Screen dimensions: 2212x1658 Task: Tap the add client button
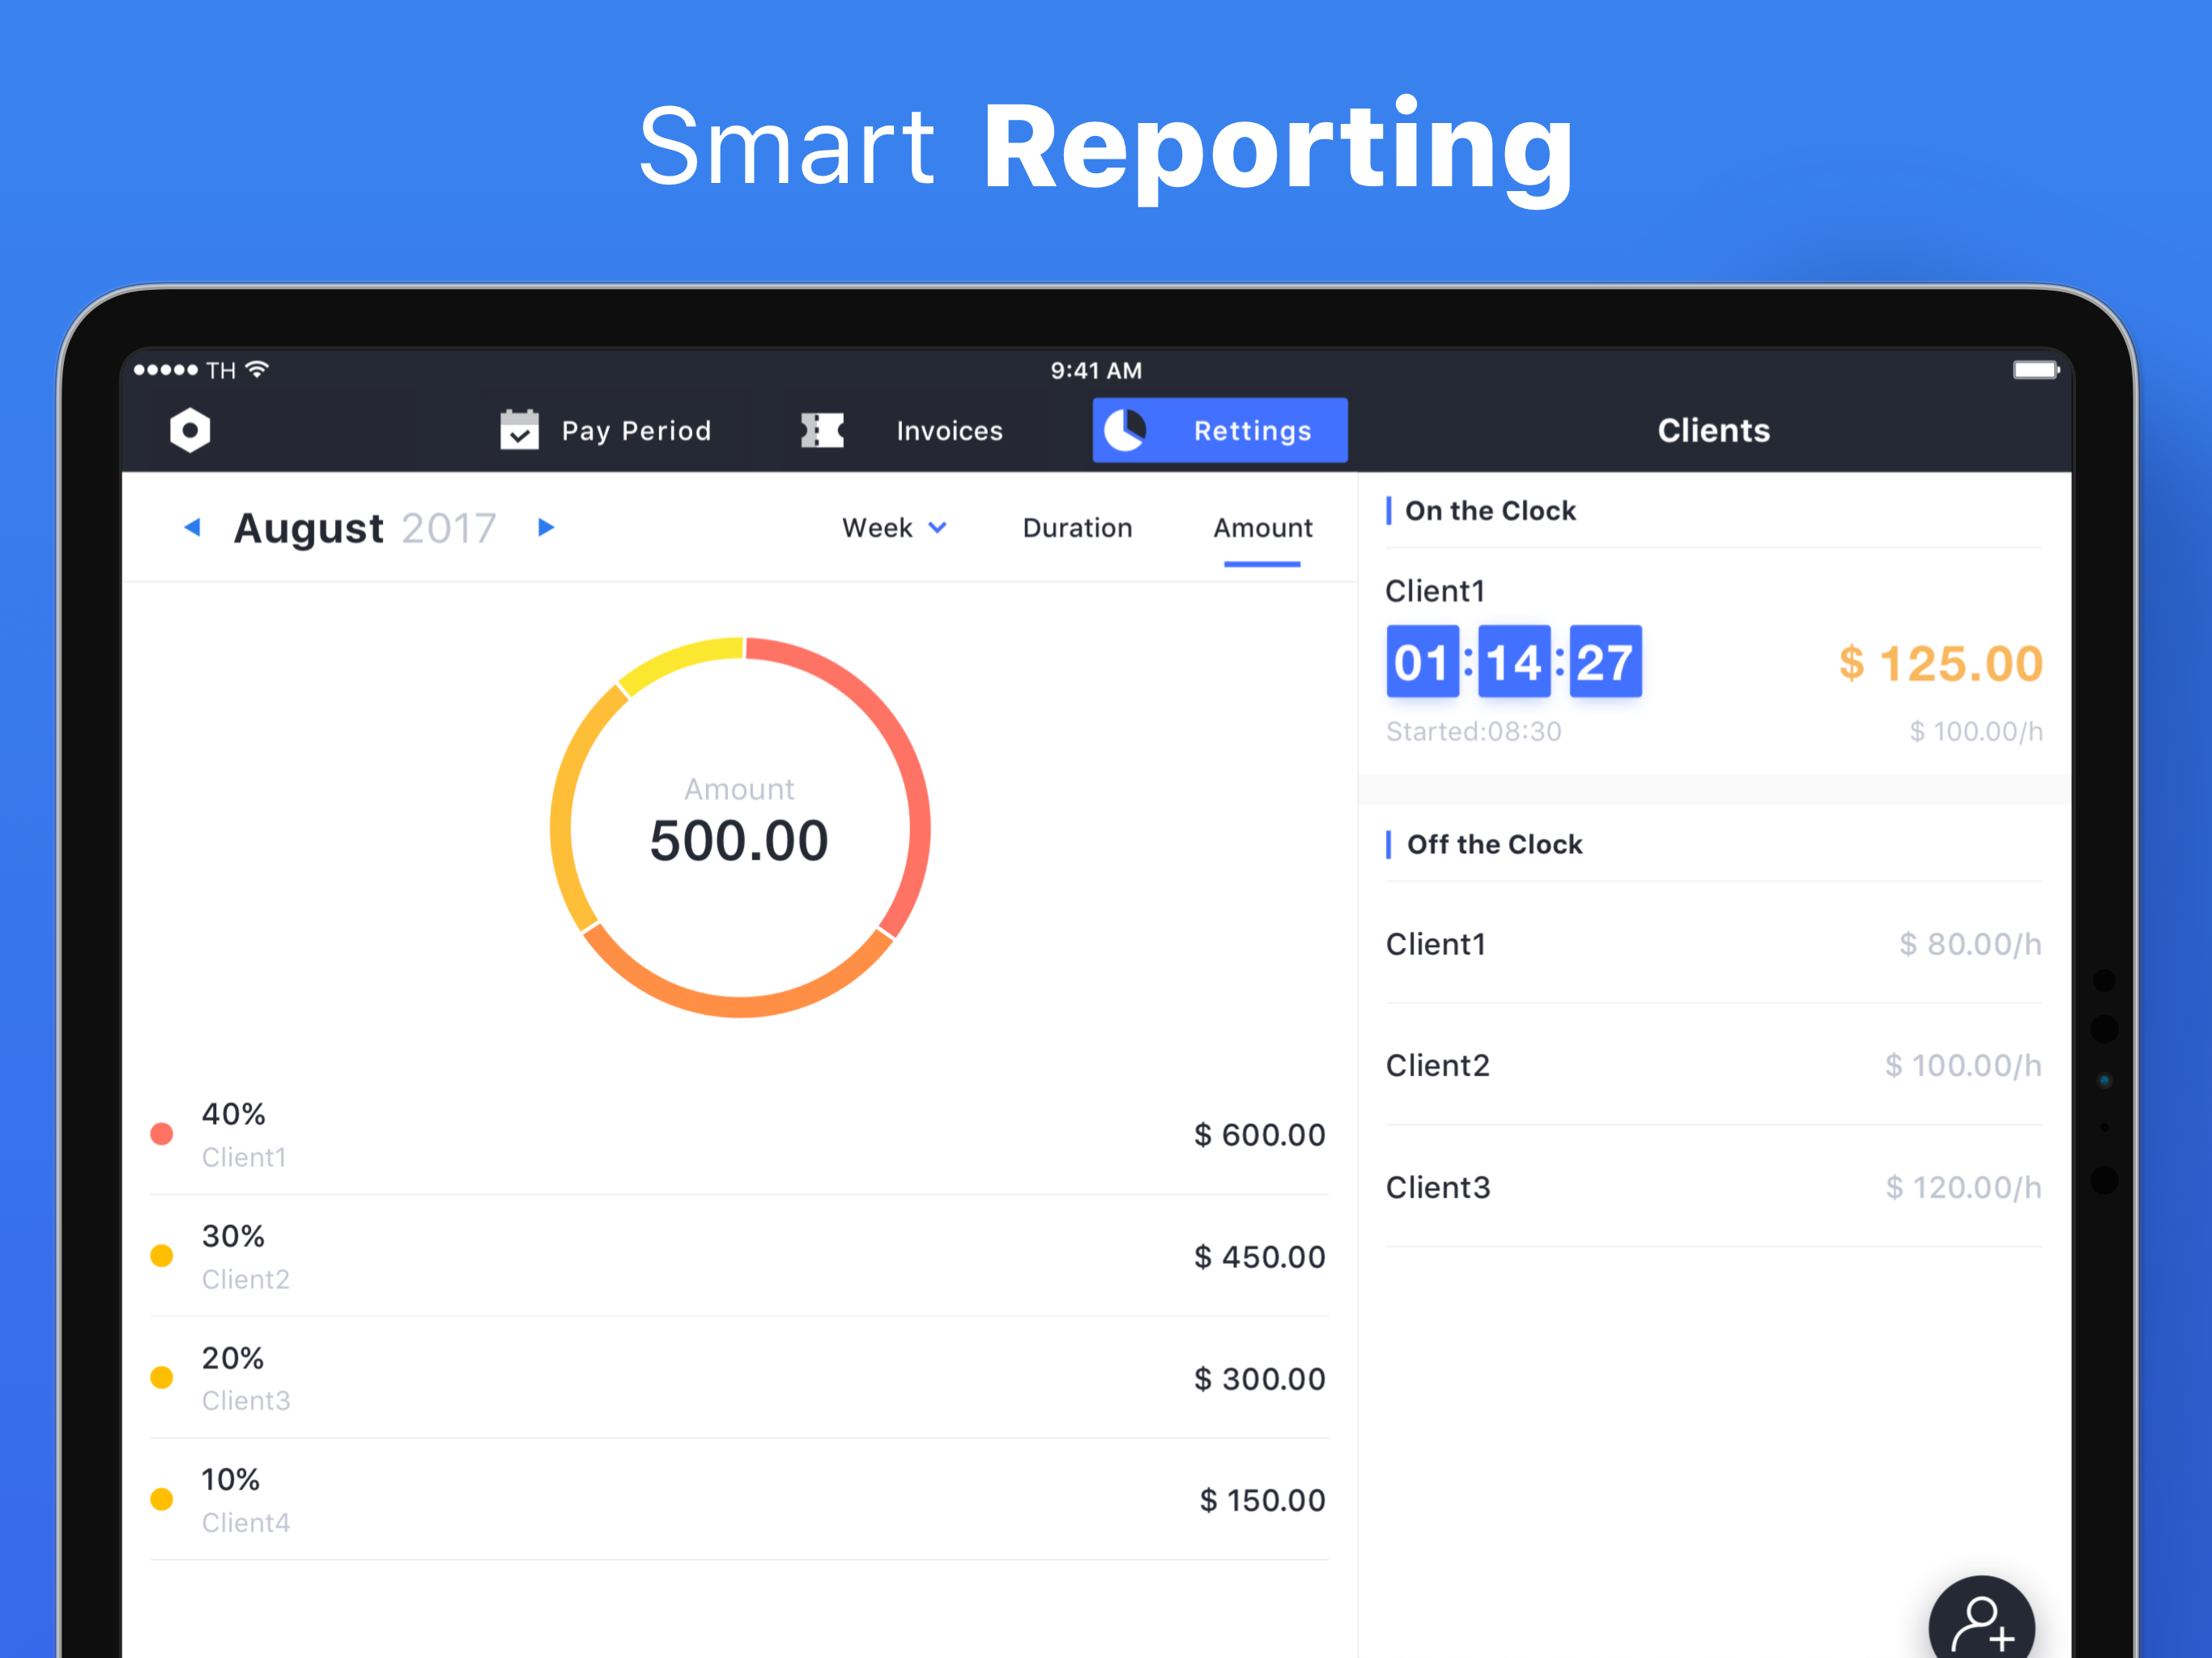1981,1627
